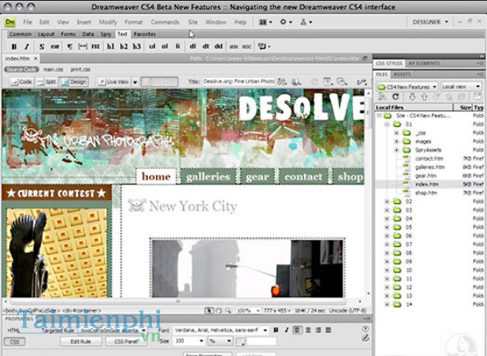The width and height of the screenshot is (487, 356).
Task: Click the help icon in Properties panel
Action: click(x=365, y=329)
